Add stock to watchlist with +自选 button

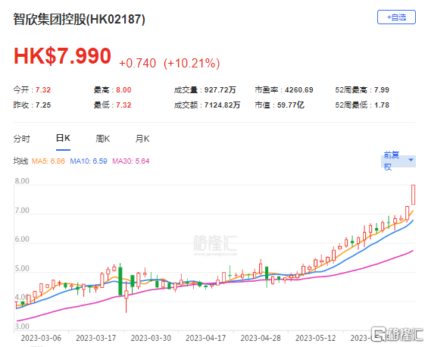[396, 17]
